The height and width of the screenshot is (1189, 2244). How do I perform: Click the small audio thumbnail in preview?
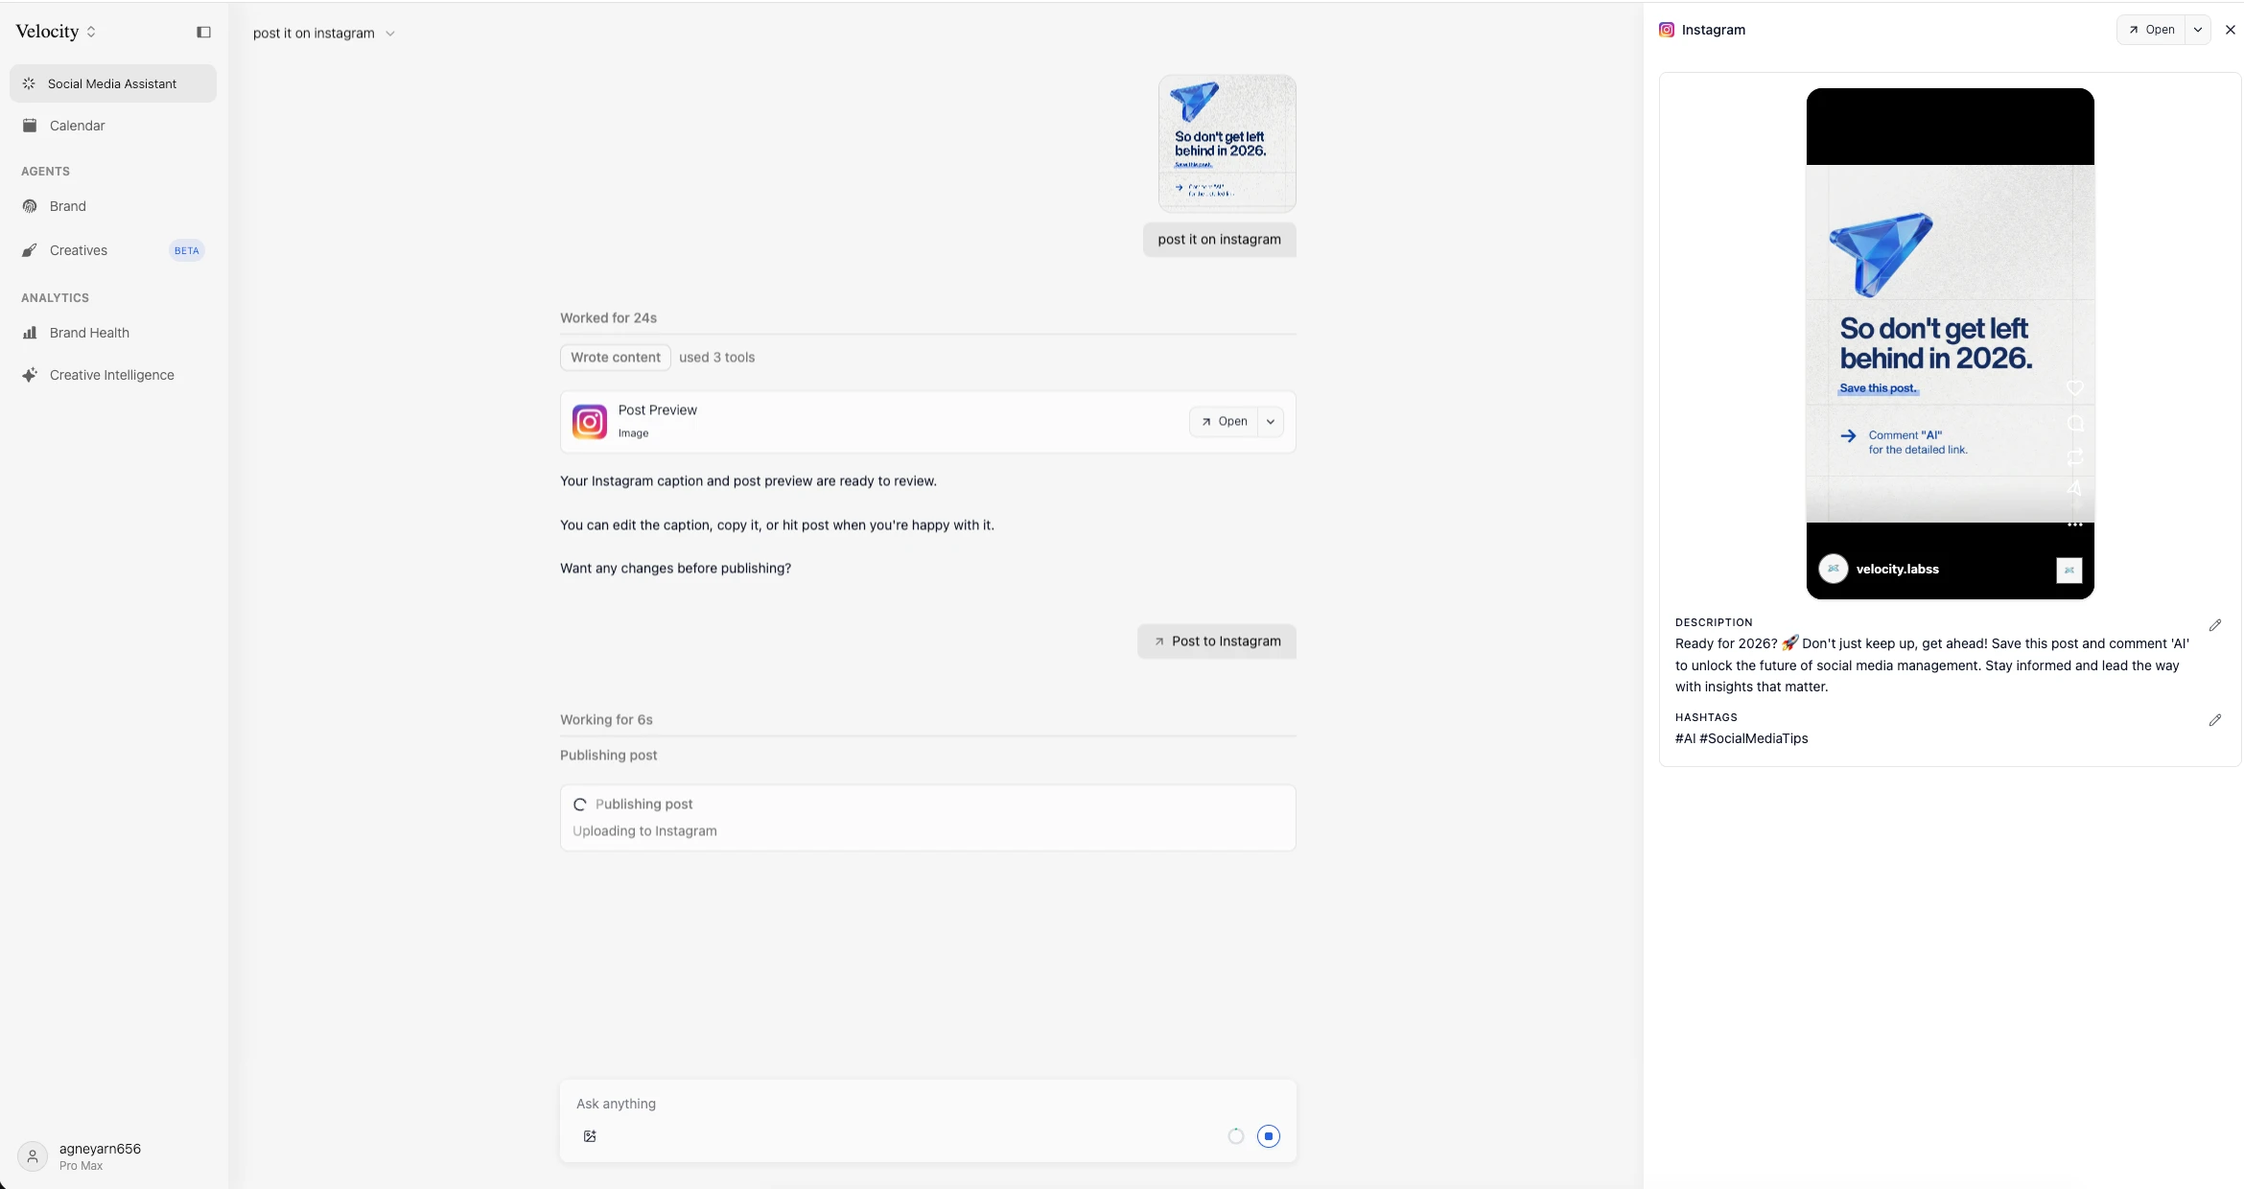tap(2069, 571)
